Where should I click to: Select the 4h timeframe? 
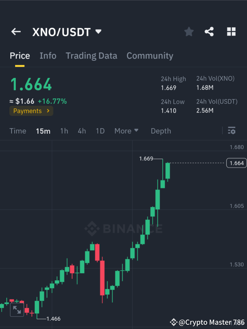pyautogui.click(x=82, y=131)
